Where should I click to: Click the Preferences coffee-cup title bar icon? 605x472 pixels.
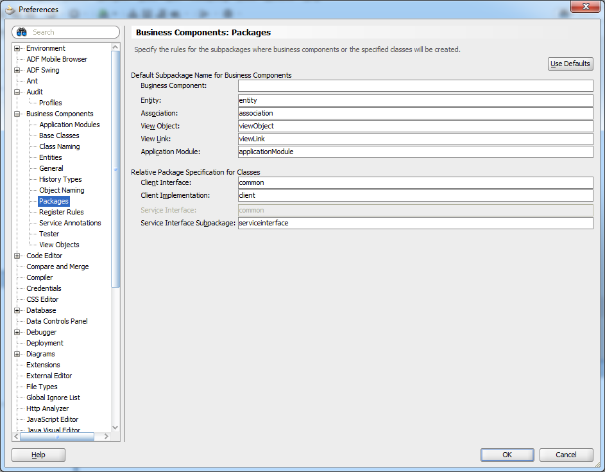click(9, 9)
